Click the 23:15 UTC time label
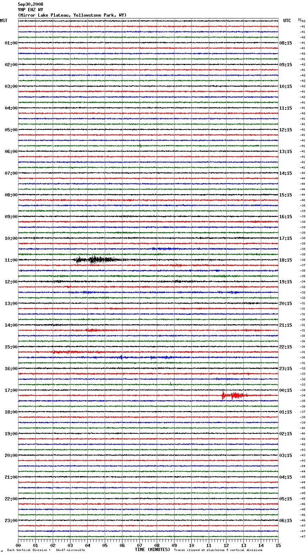The width and height of the screenshot is (307, 555). [x=286, y=369]
